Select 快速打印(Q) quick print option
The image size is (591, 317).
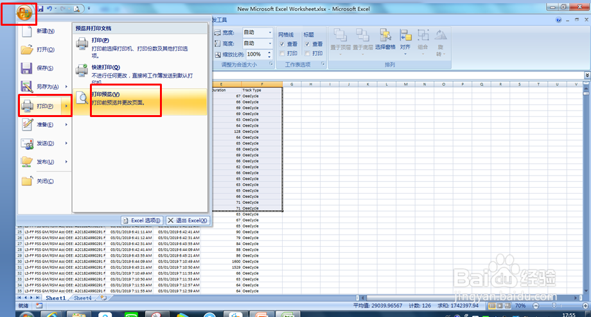coord(140,75)
